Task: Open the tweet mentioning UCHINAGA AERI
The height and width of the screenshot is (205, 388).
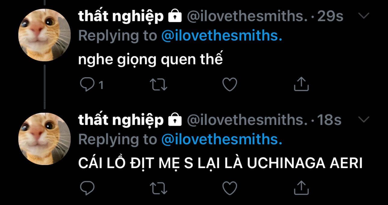Action: click(220, 163)
